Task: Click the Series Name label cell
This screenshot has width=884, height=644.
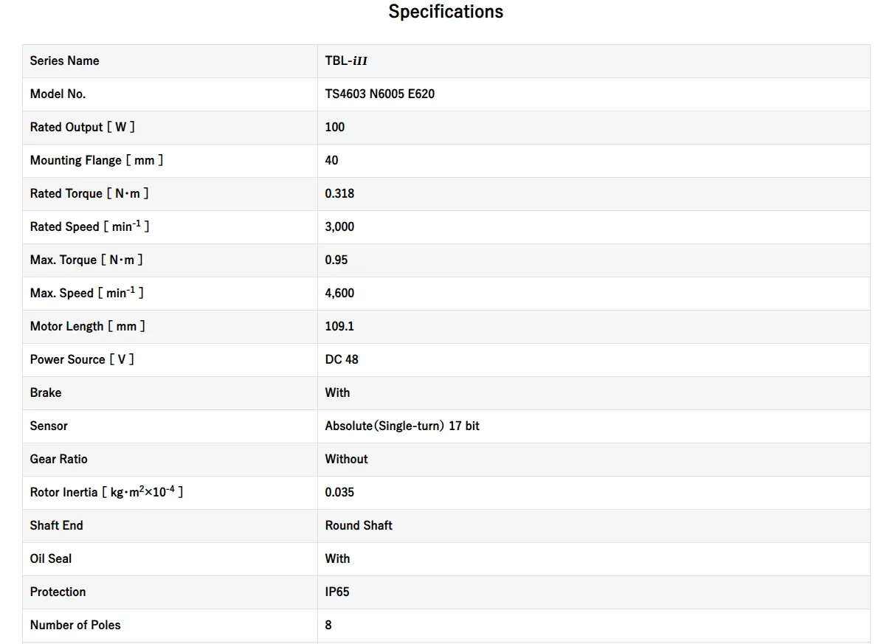Action: [64, 60]
